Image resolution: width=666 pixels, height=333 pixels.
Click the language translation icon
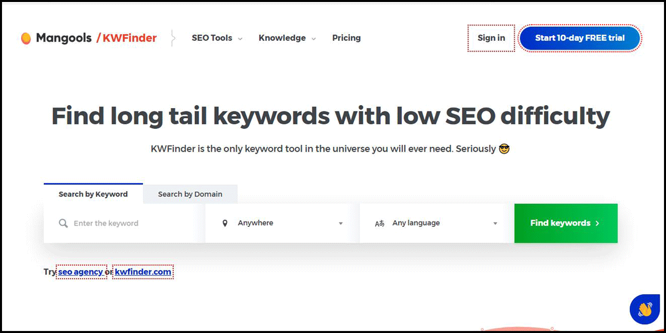pos(380,223)
